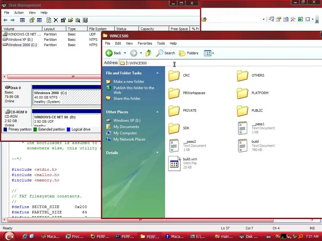Click the Volume column header
The height and width of the screenshot is (241, 322).
coord(22,29)
